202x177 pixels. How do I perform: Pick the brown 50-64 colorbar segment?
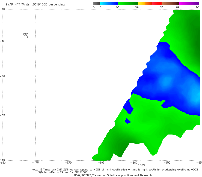170,3
